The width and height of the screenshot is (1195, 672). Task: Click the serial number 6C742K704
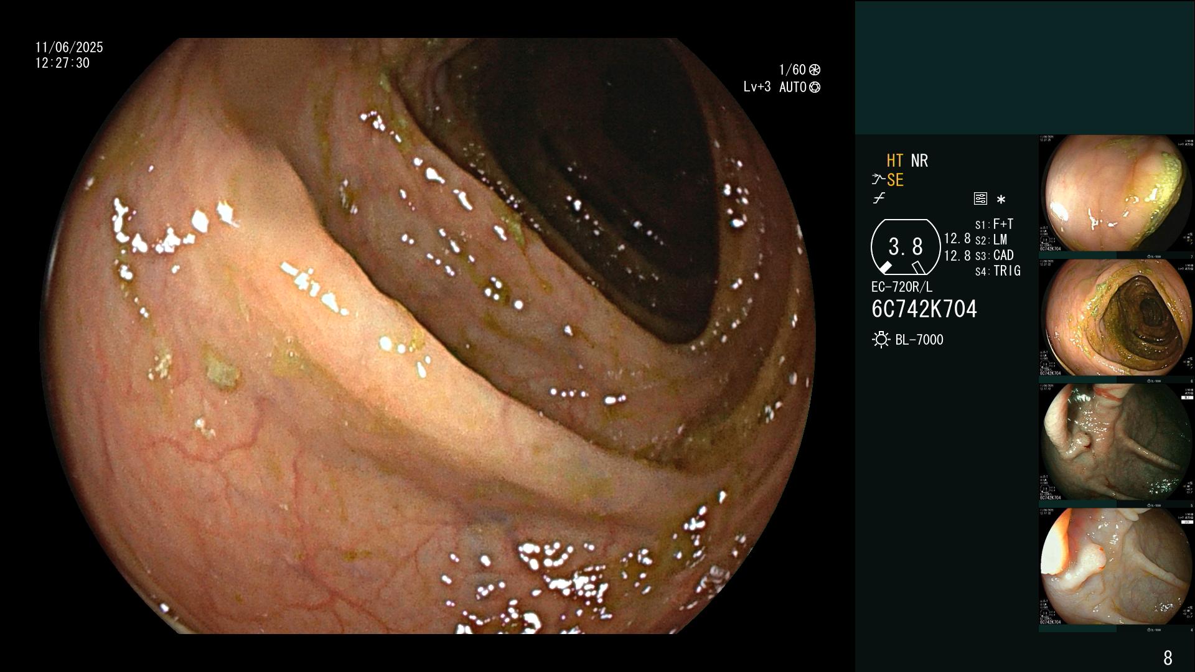tap(924, 309)
